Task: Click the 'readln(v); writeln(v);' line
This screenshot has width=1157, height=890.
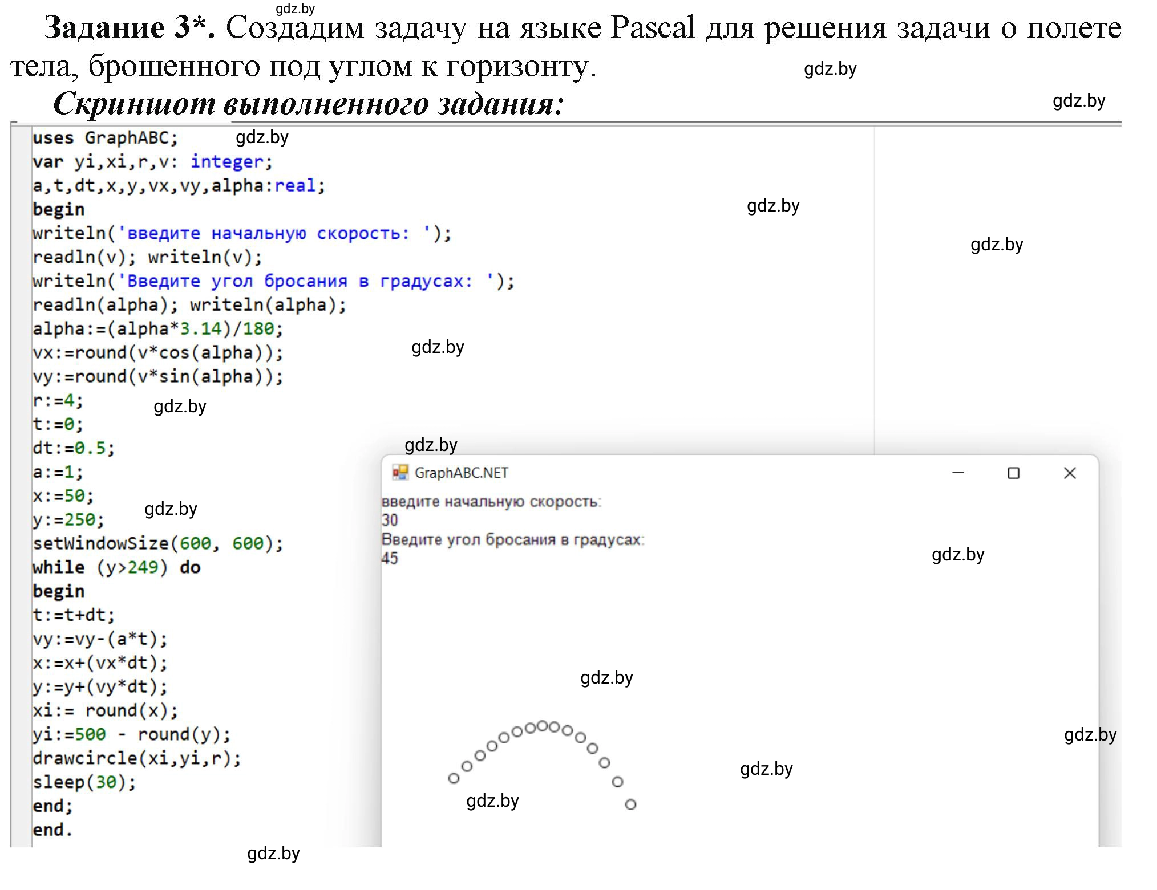Action: point(147,257)
